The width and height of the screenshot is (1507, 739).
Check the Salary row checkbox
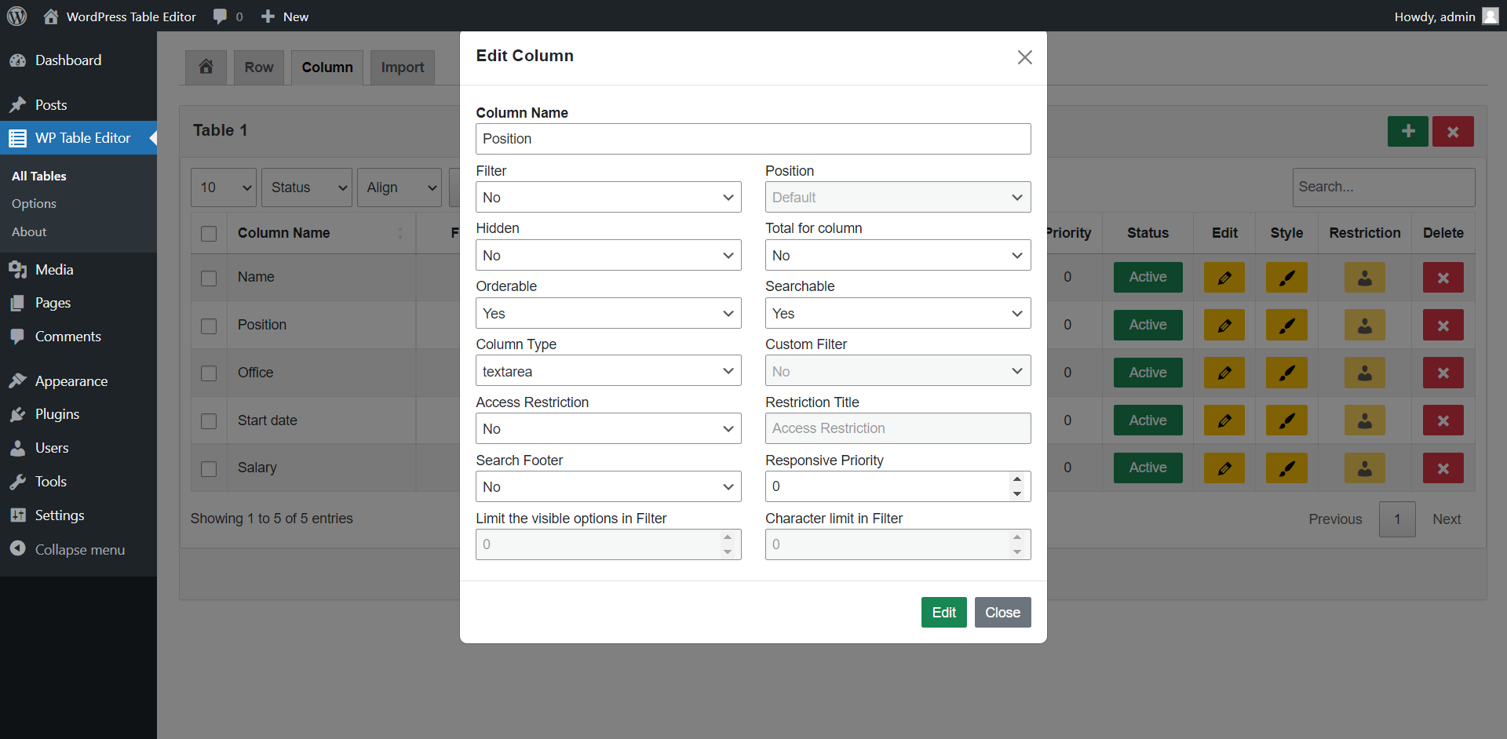(x=209, y=469)
